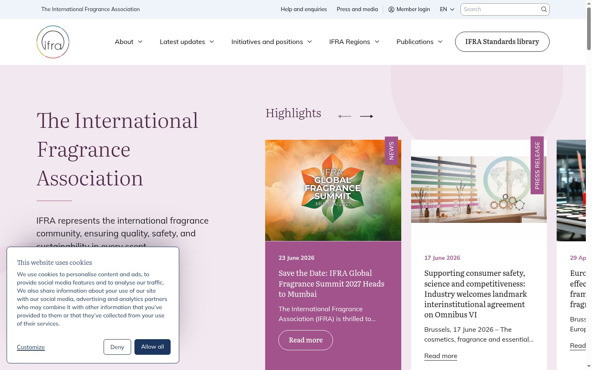Open Help and enquiries
Image resolution: width=592 pixels, height=370 pixels.
[x=304, y=9]
